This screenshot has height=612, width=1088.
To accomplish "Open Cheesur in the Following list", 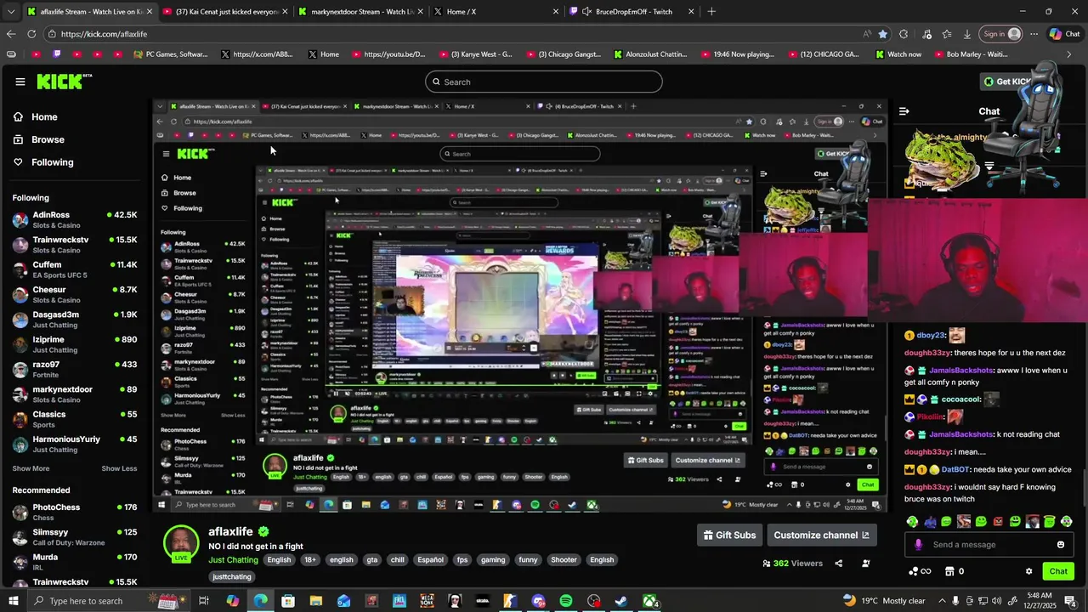I will (75, 294).
